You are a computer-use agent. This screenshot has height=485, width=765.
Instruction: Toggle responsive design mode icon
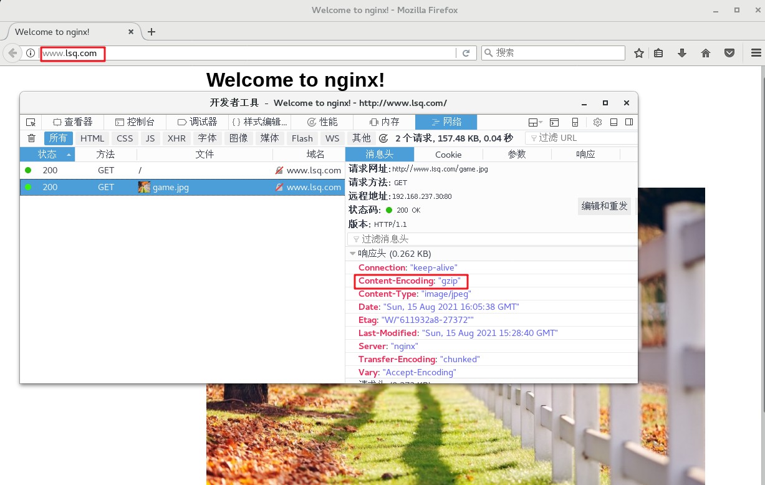coord(575,122)
